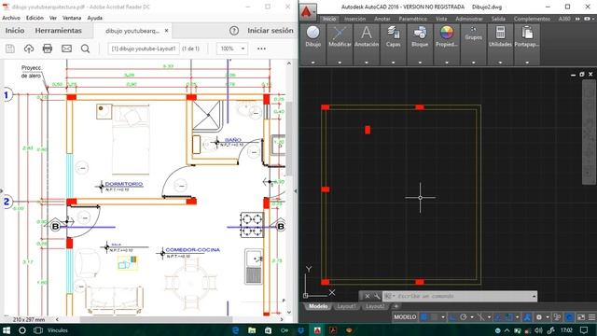
Task: Open Acrobat Ventana menu
Action: tap(72, 18)
